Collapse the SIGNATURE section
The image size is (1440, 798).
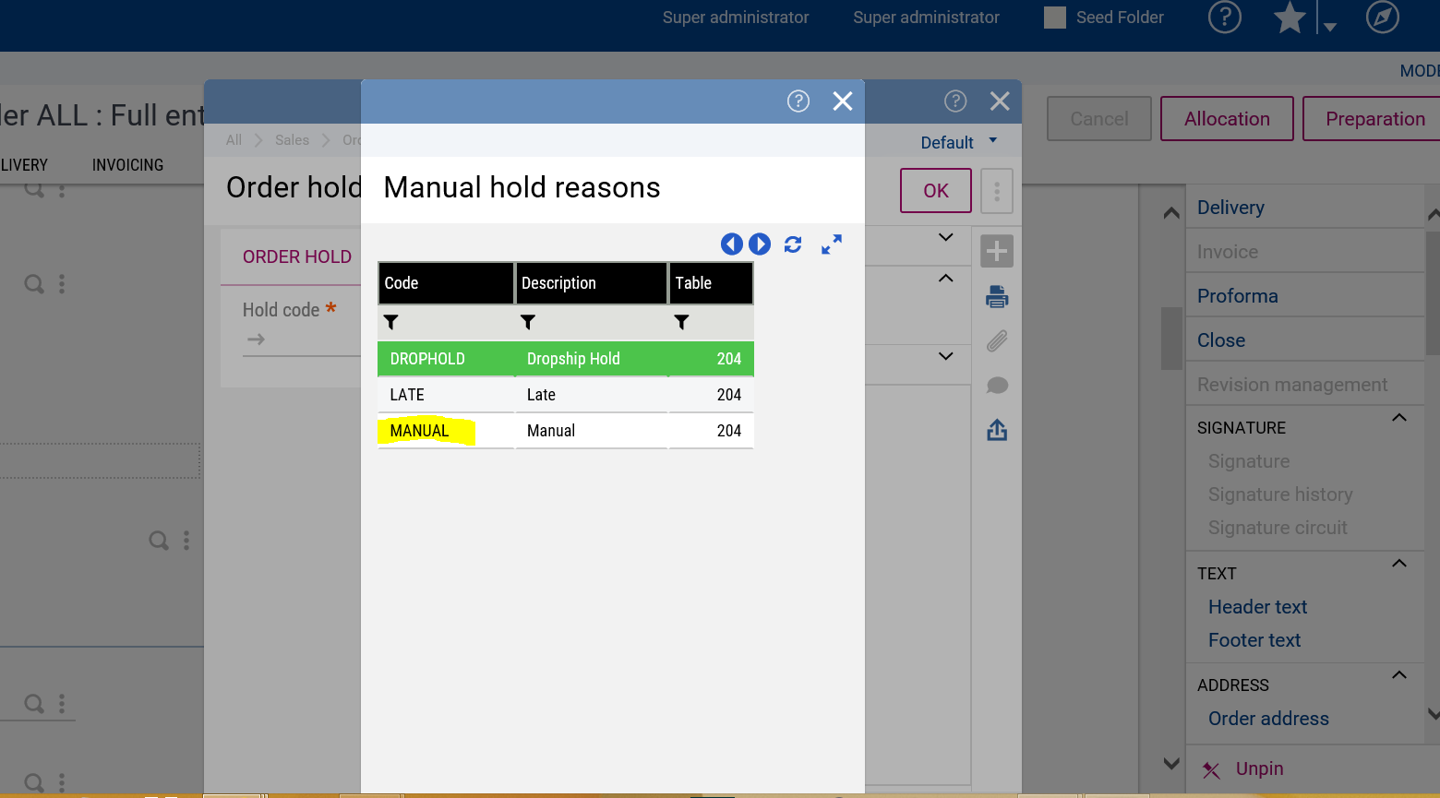1399,418
